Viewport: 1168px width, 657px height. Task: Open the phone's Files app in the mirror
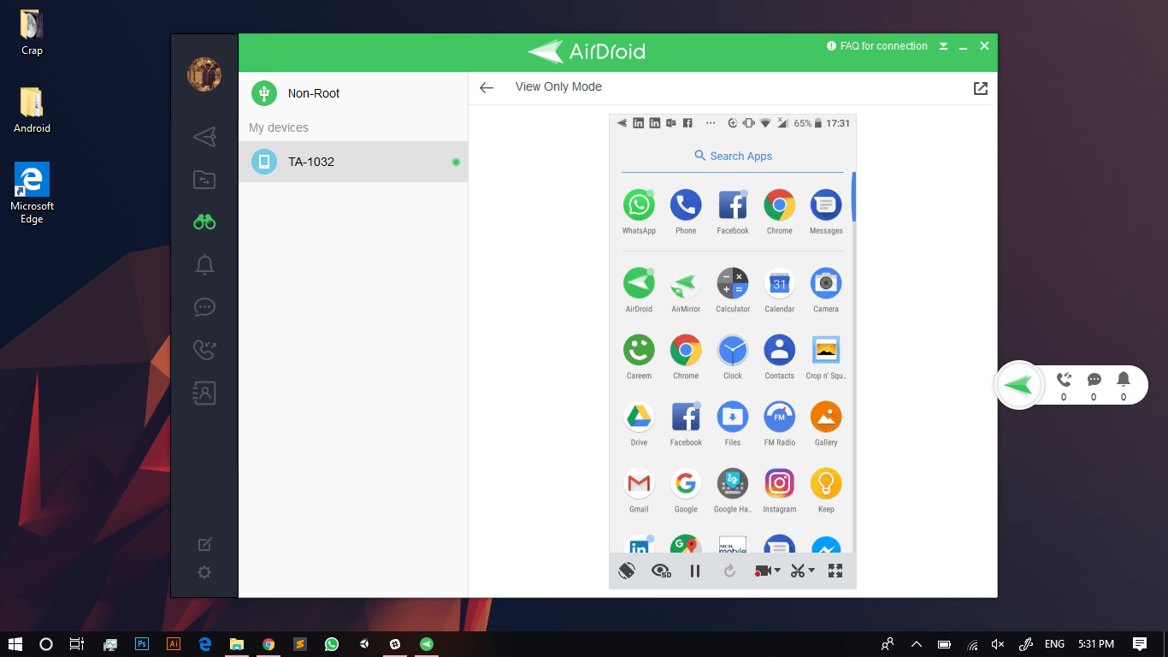(733, 423)
